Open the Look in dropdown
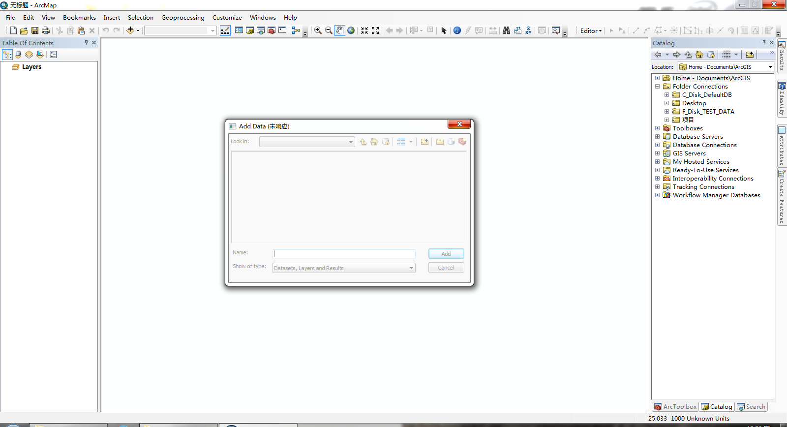This screenshot has height=427, width=787. tap(307, 142)
